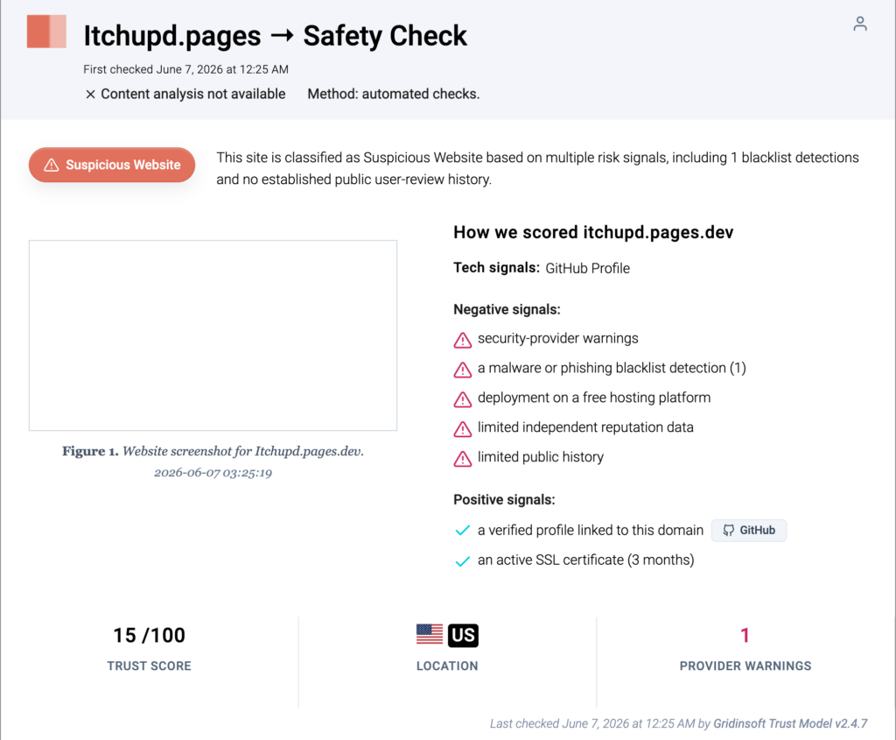
Task: Click the website screenshot thumbnail
Action: tap(213, 335)
